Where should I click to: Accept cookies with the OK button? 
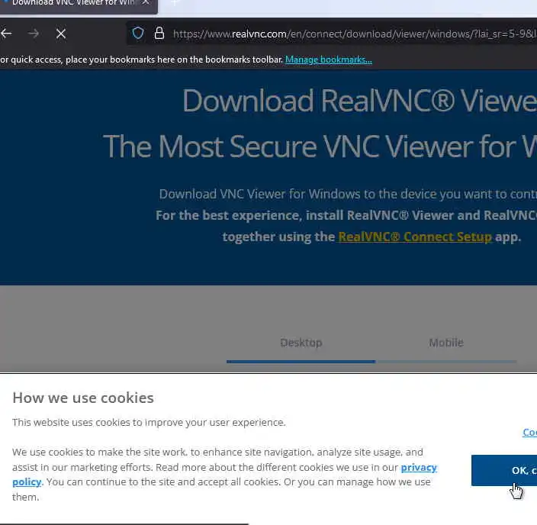(x=504, y=471)
